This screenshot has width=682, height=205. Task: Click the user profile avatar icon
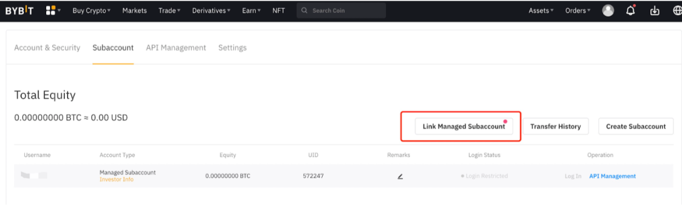click(x=608, y=11)
